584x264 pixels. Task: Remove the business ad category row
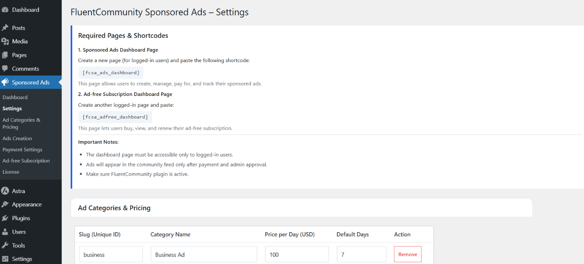[408, 254]
